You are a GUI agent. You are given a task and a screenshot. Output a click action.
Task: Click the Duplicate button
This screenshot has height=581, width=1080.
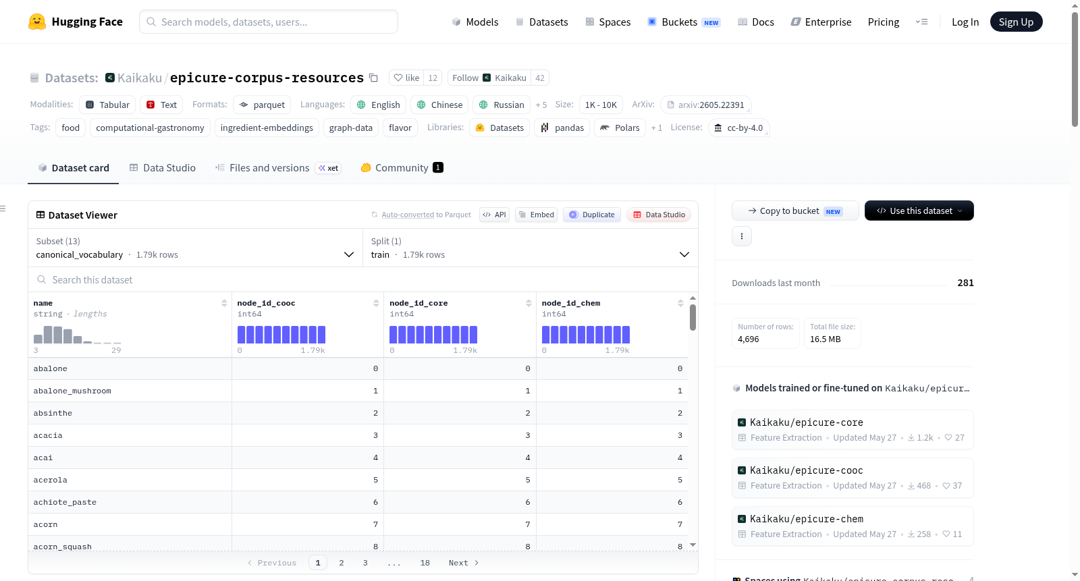[x=592, y=215]
